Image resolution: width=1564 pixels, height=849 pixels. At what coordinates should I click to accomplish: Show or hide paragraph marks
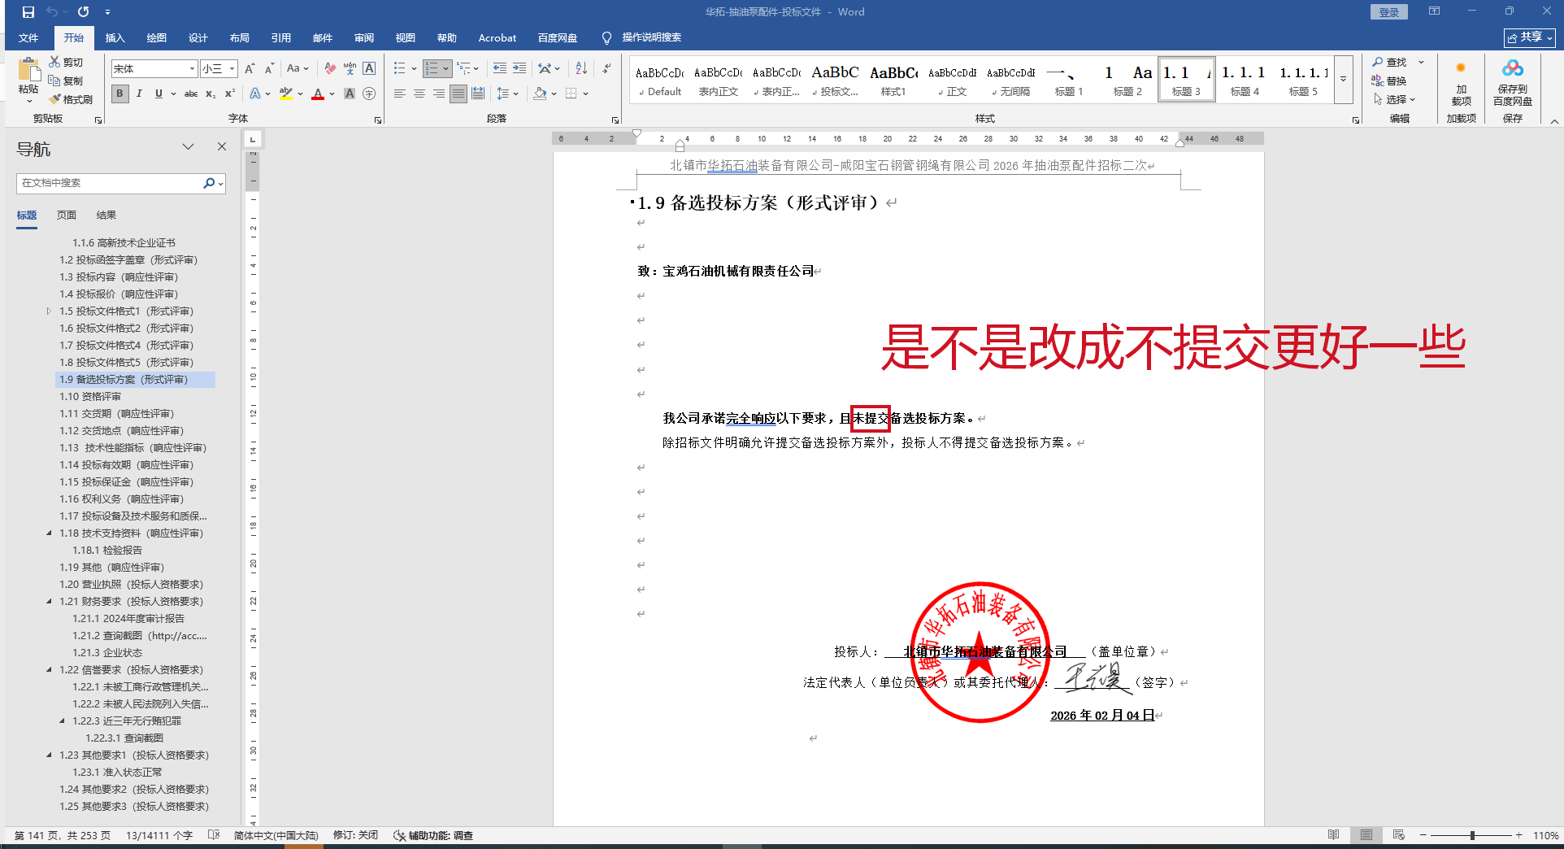coord(606,68)
